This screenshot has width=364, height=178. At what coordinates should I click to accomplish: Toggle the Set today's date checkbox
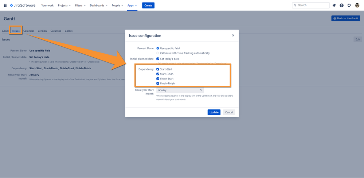(x=158, y=59)
